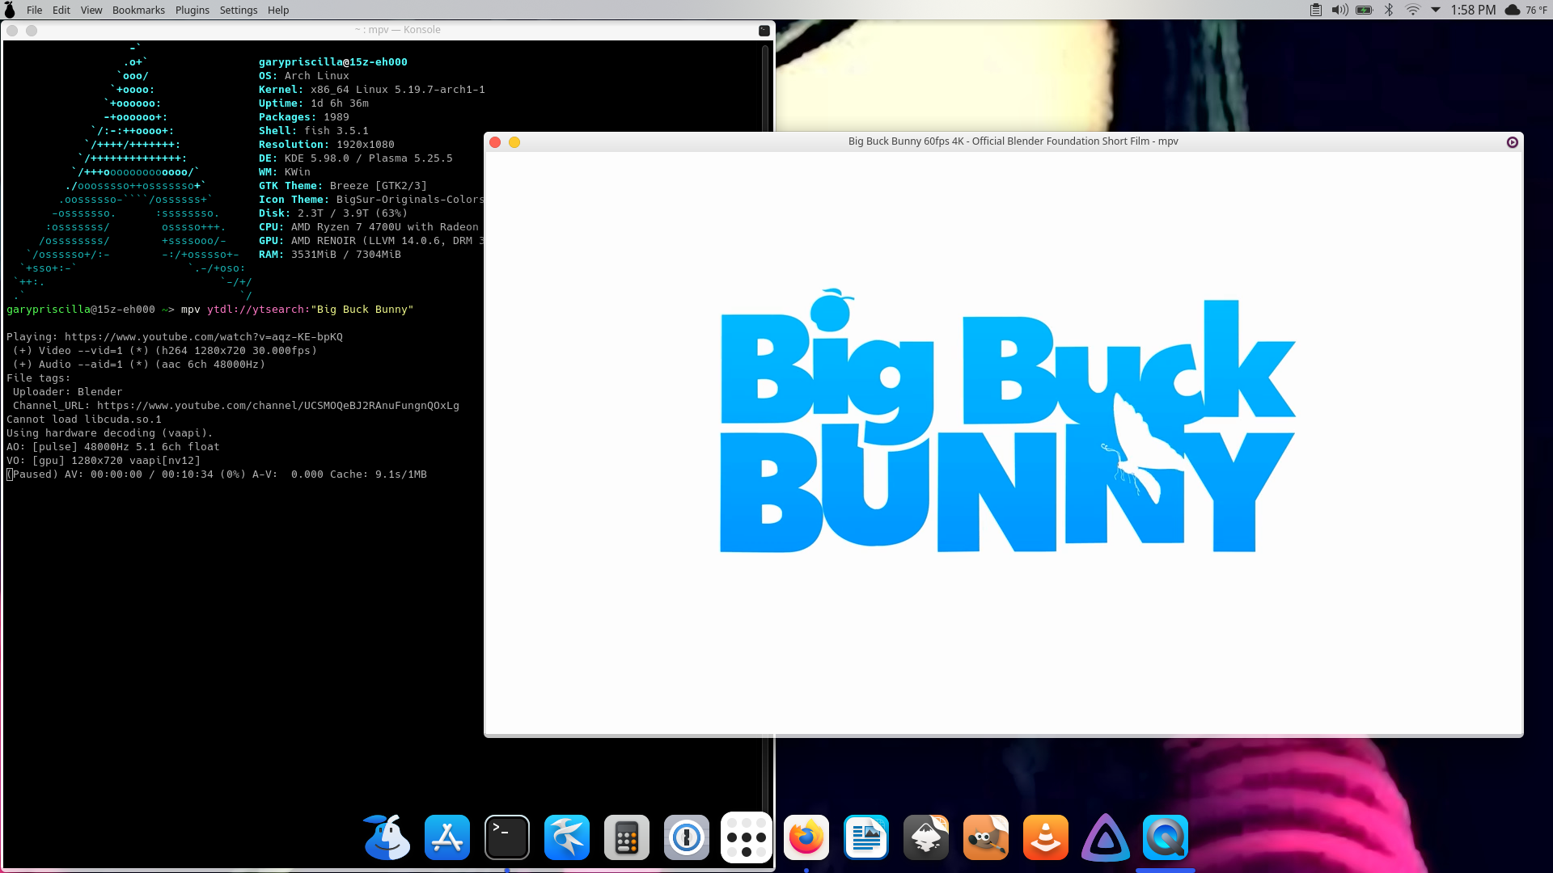The image size is (1553, 873).
Task: Open the weather widget showing 76 °F
Action: click(1526, 10)
